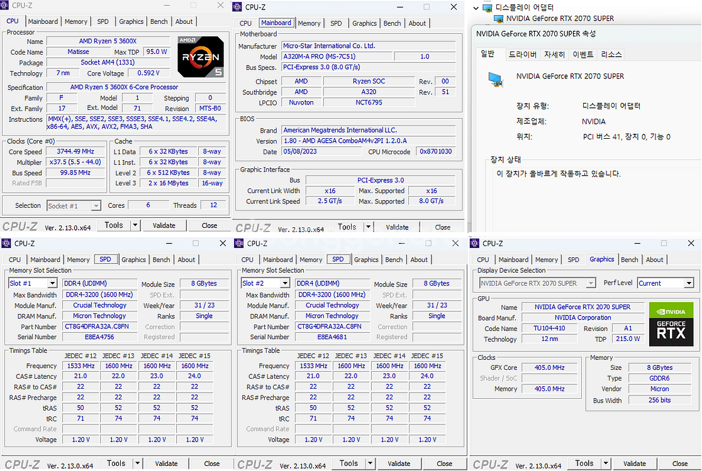Screen dimensions: 702x471
Task: Open the Slot #2 memory slot dropdown
Action: point(284,284)
